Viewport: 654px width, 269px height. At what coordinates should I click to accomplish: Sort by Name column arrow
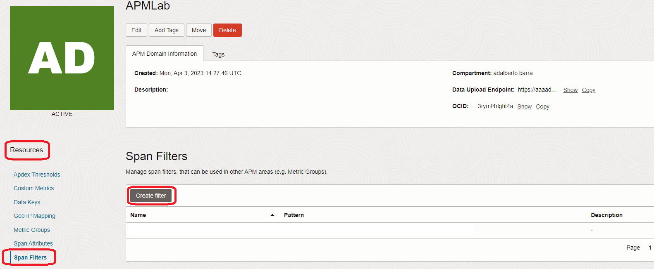point(272,215)
